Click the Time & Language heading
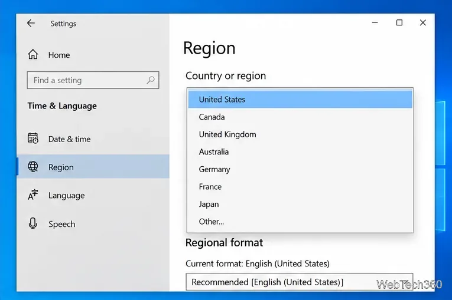The height and width of the screenshot is (300, 452). click(x=62, y=106)
